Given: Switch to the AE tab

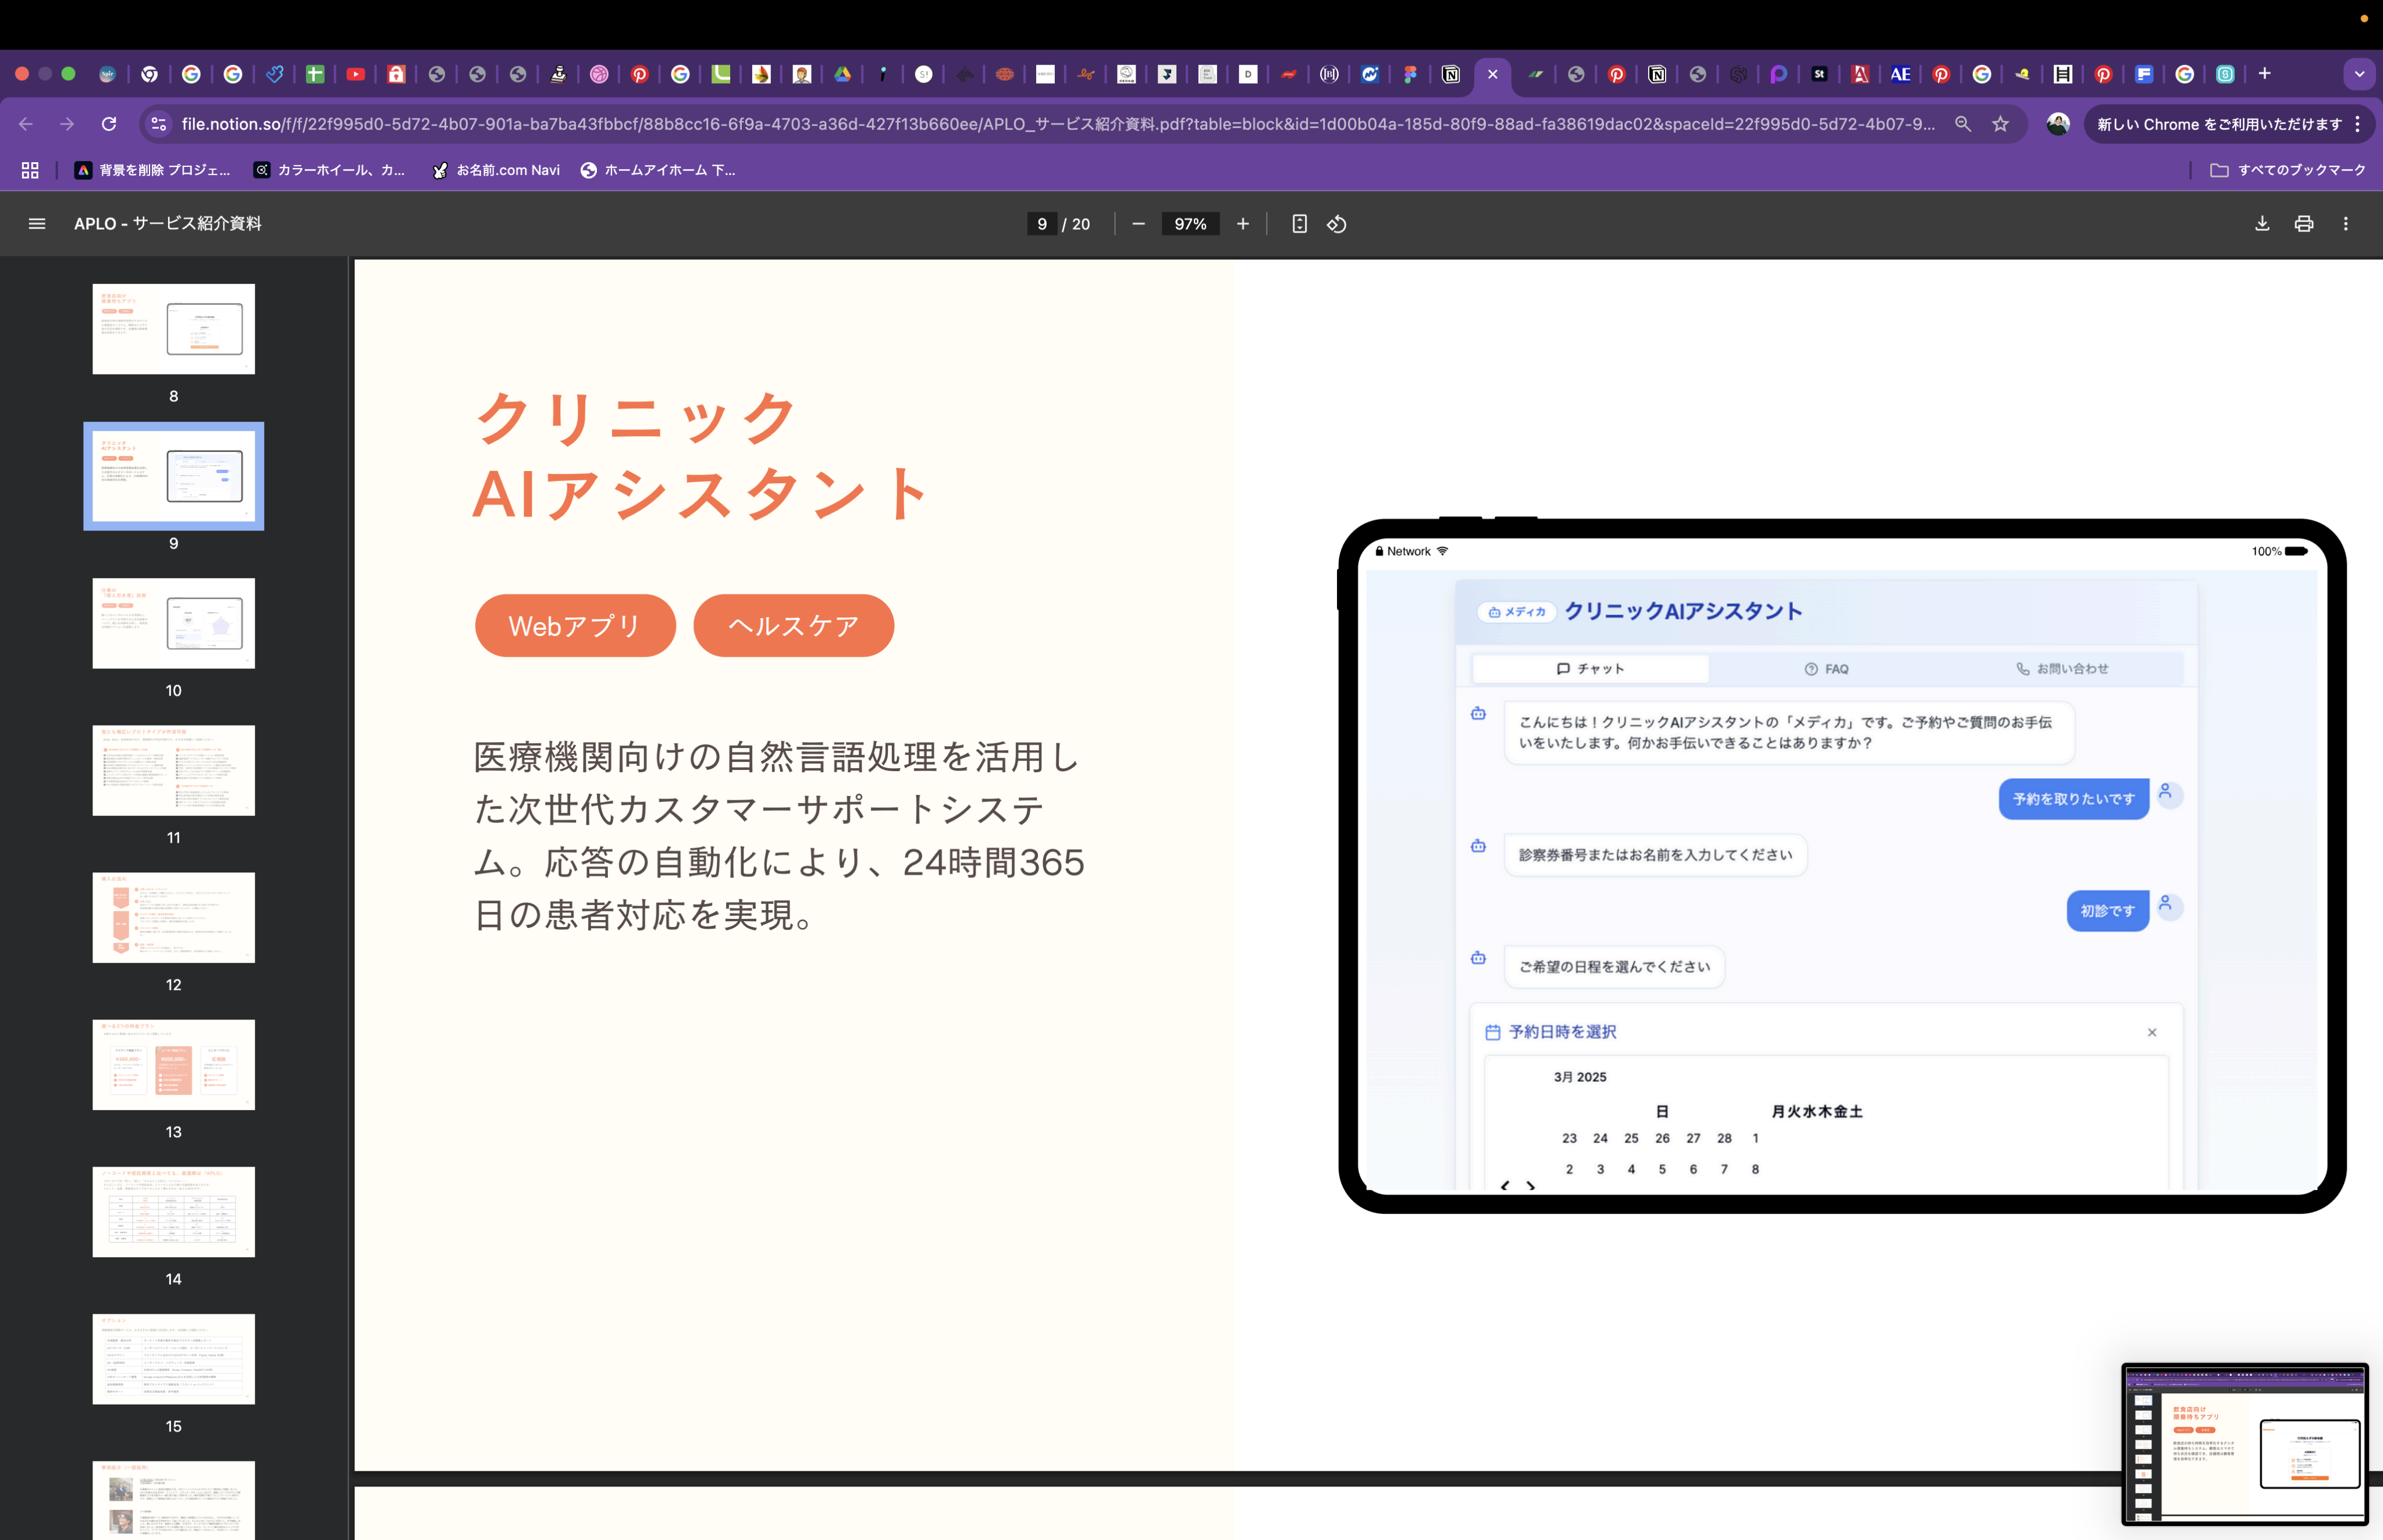Looking at the screenshot, I should tap(1900, 74).
